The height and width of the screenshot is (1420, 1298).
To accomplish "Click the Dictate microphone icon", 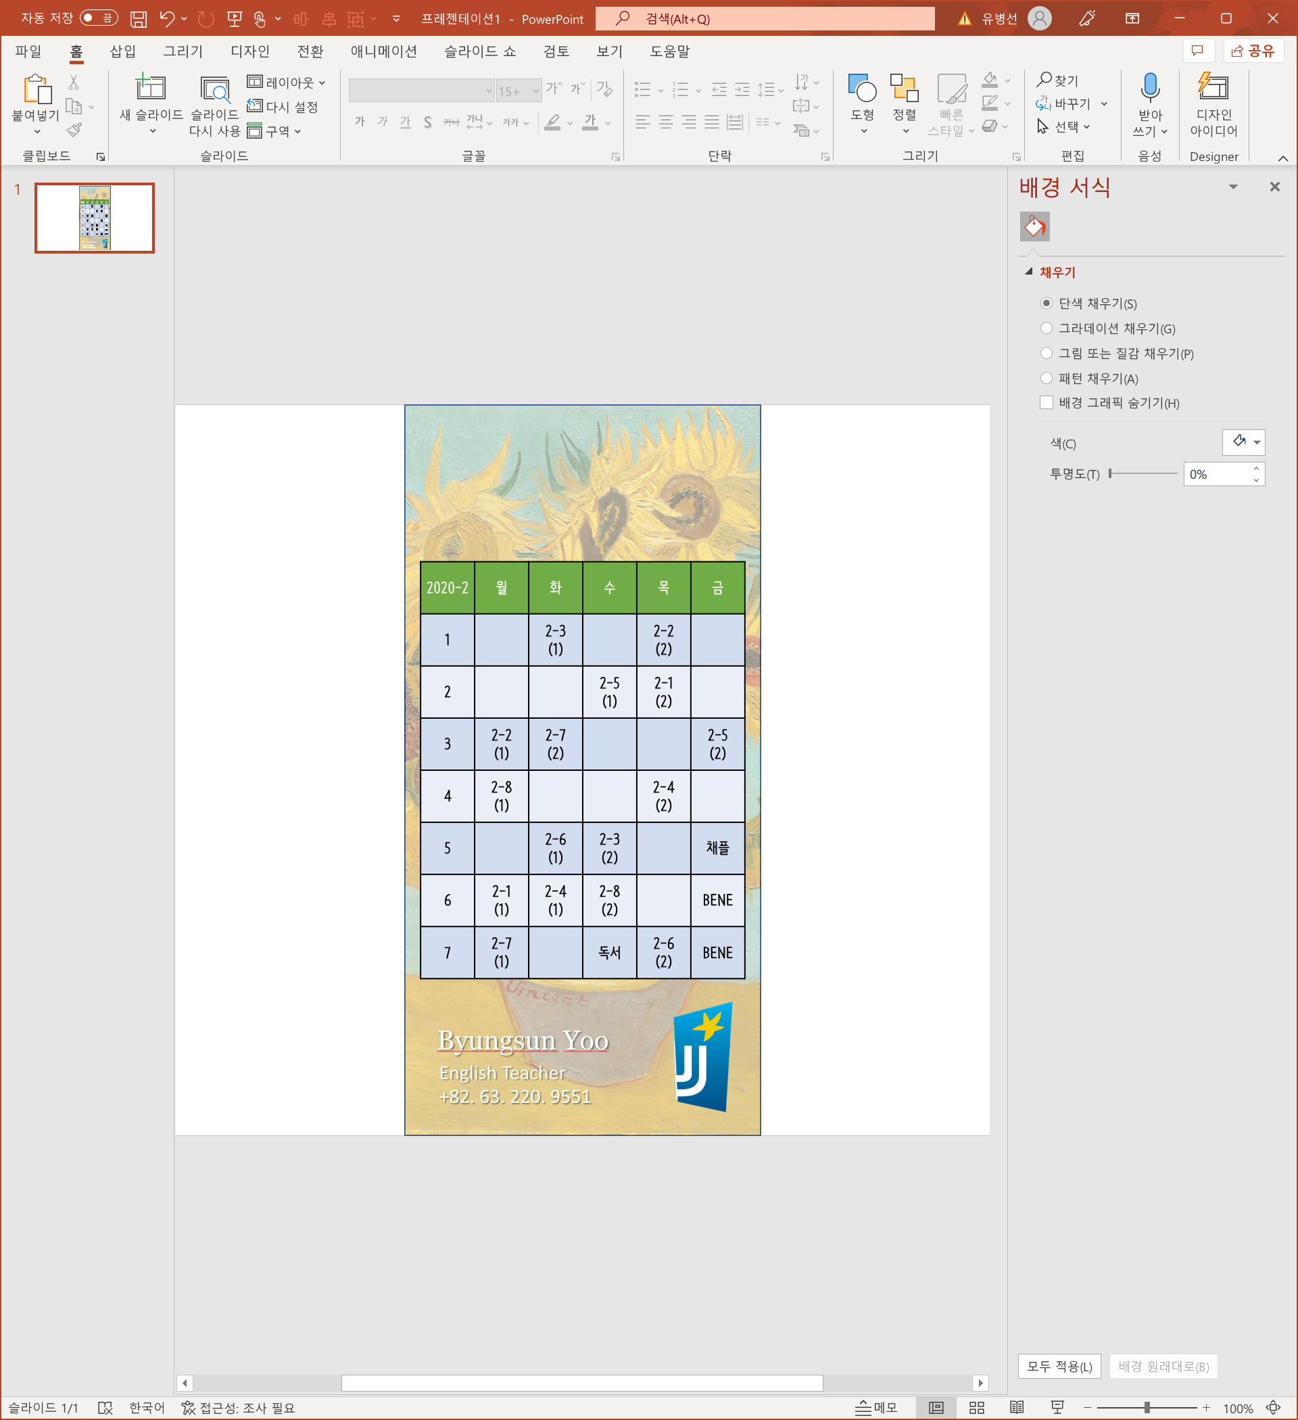I will [x=1149, y=89].
